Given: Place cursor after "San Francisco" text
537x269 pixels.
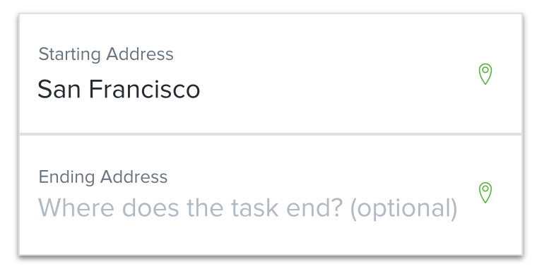Looking at the screenshot, I should click(x=201, y=89).
